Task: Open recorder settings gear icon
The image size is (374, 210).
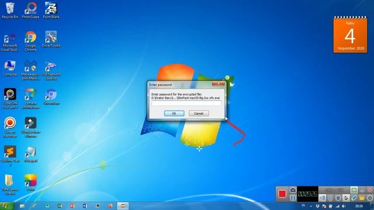Action: [370, 198]
